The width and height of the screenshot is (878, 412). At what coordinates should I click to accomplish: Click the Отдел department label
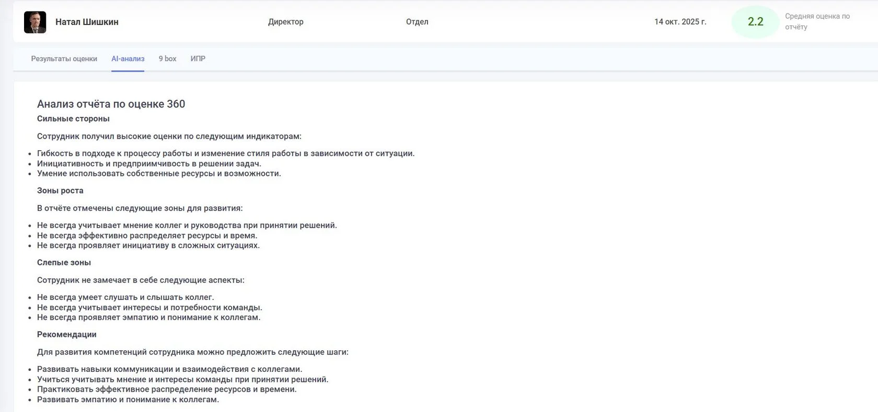[417, 22]
